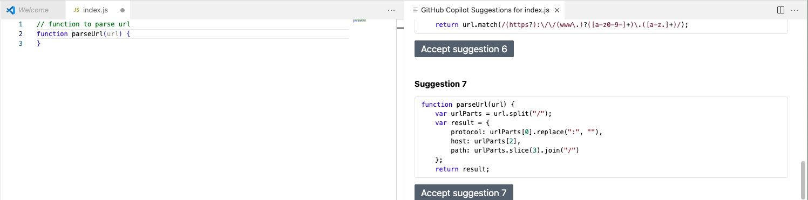The height and width of the screenshot is (200, 808).
Task: Click the document icon on Copilot Suggestions tab
Action: click(x=415, y=10)
